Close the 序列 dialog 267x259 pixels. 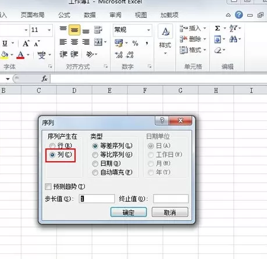[x=180, y=120]
